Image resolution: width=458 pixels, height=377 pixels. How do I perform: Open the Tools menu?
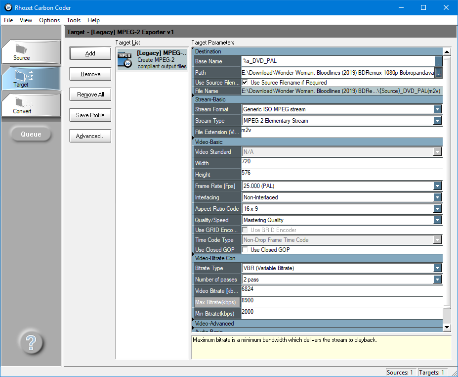[x=74, y=20]
